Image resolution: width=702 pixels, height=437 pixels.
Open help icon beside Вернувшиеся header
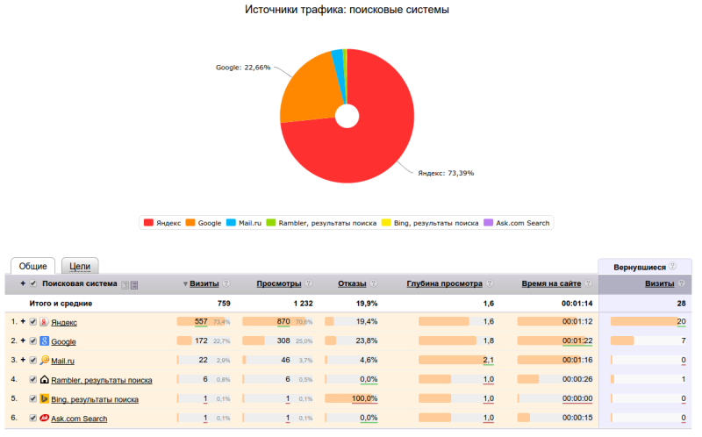(x=673, y=266)
